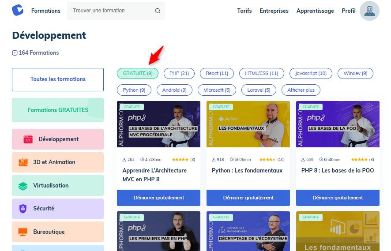
Task: Click the Sécurité shield lock icon
Action: 23,209
